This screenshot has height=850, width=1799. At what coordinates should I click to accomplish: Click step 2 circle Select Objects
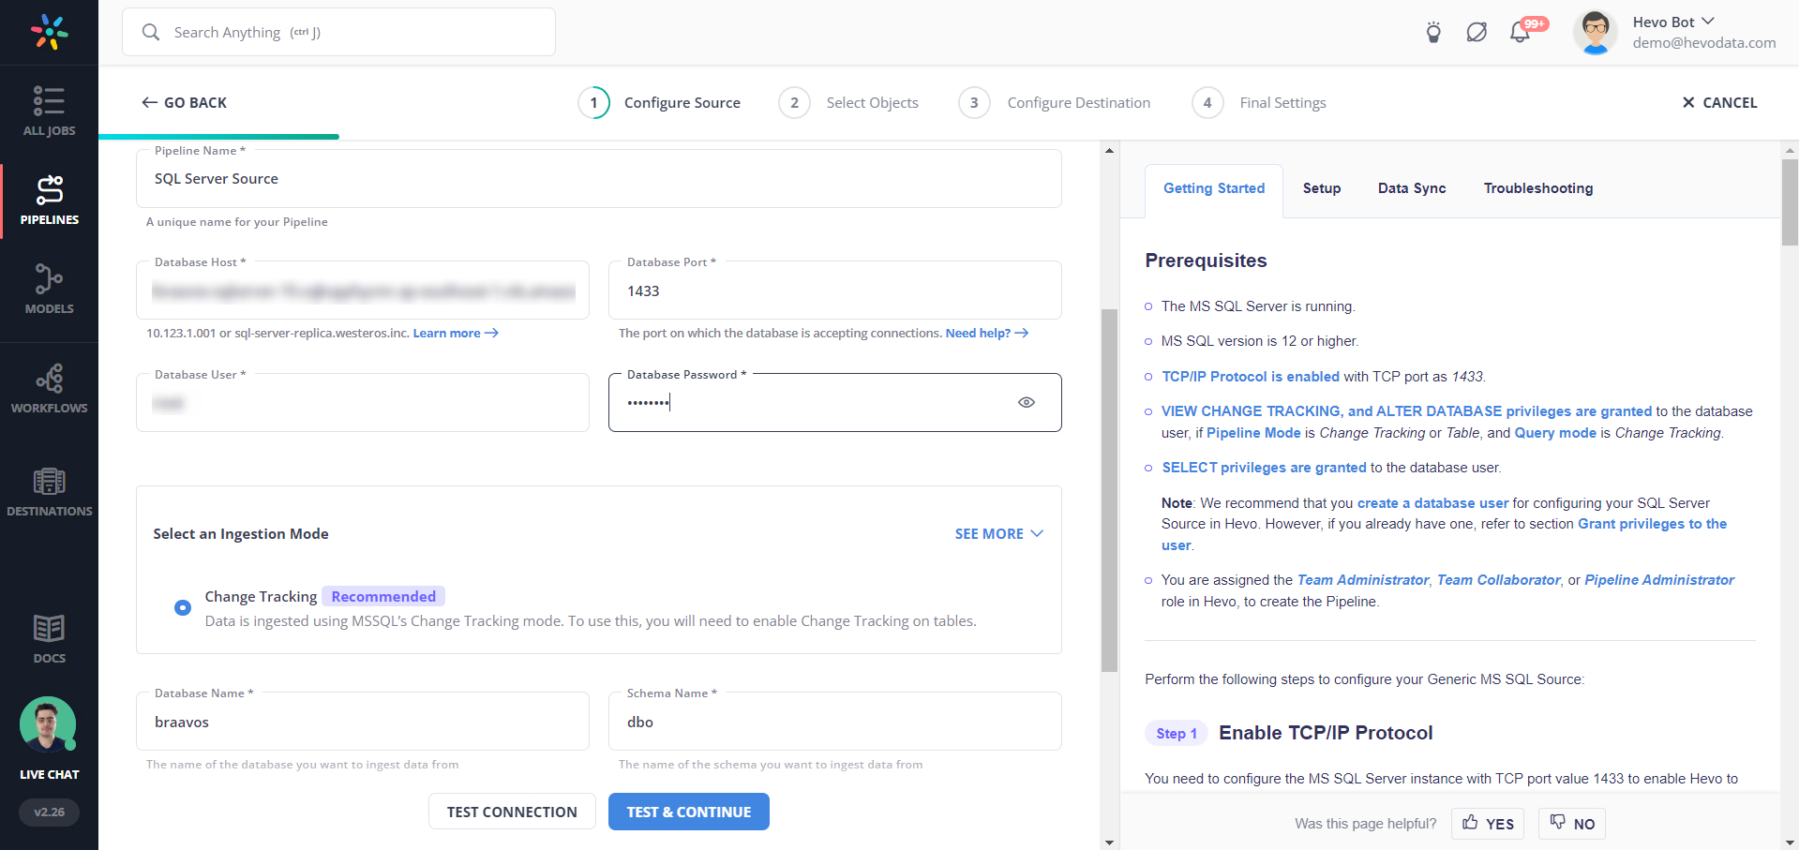[x=794, y=102]
